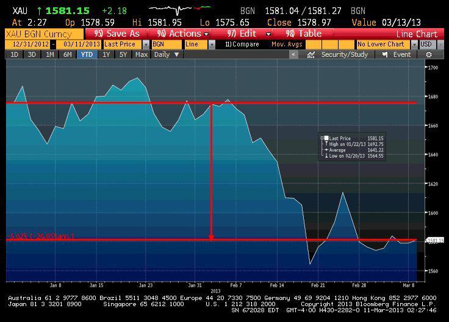This screenshot has height=322, width=449.
Task: Click the mini sparkline chart in header
Action: (178, 10)
